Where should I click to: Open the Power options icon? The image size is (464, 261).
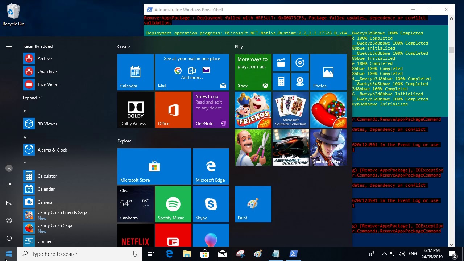pyautogui.click(x=9, y=238)
